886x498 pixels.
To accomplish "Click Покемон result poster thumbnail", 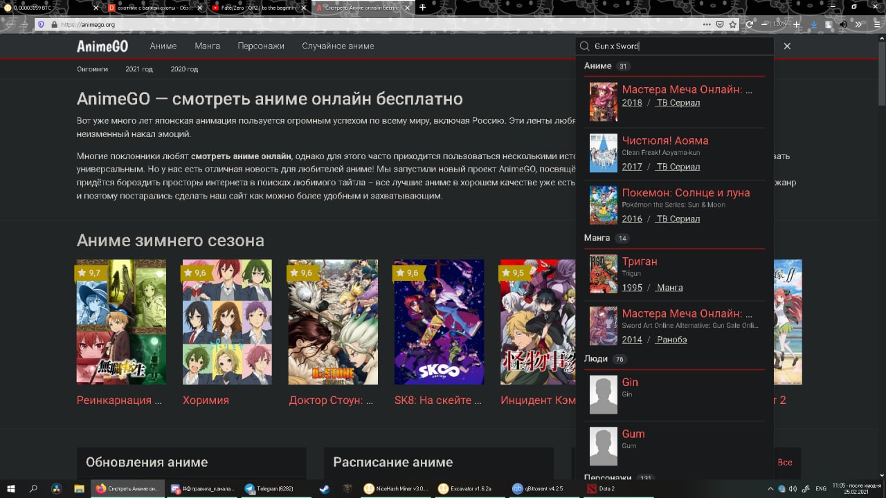I will pyautogui.click(x=604, y=205).
